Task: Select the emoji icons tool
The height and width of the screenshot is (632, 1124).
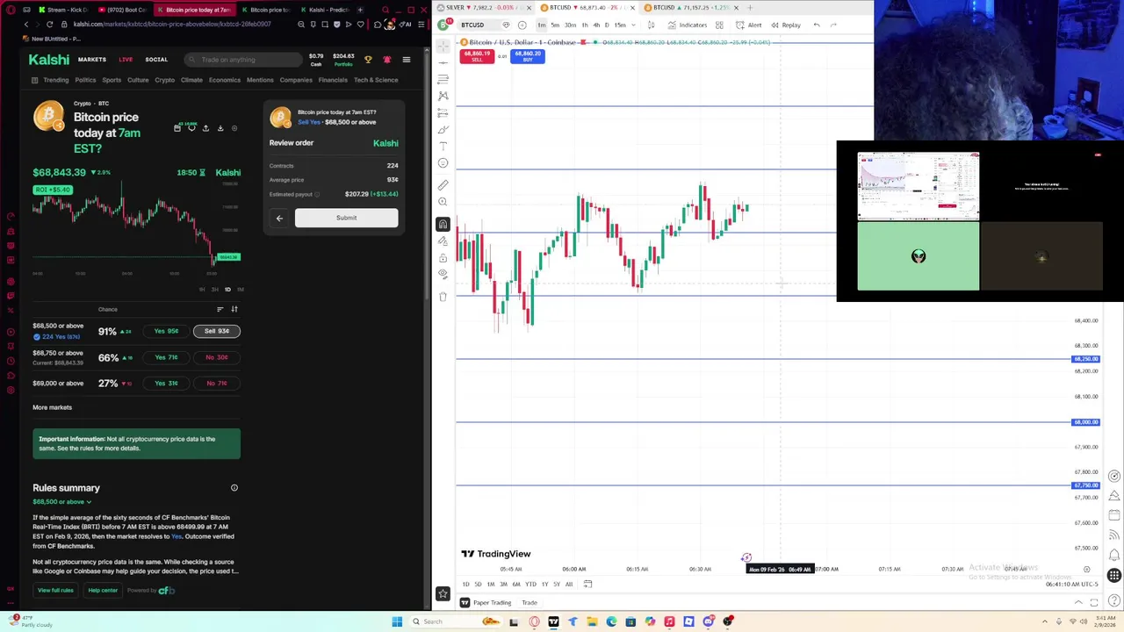Action: pyautogui.click(x=443, y=162)
